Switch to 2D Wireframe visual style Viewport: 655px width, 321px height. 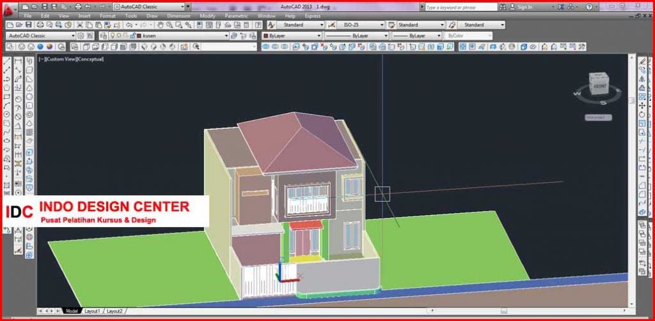point(10,47)
